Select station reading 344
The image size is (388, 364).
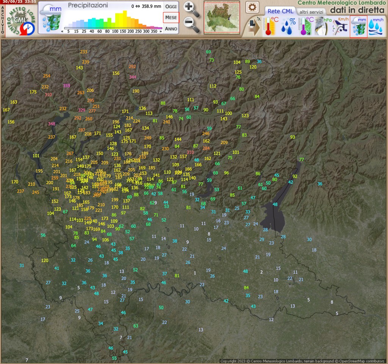(133, 77)
